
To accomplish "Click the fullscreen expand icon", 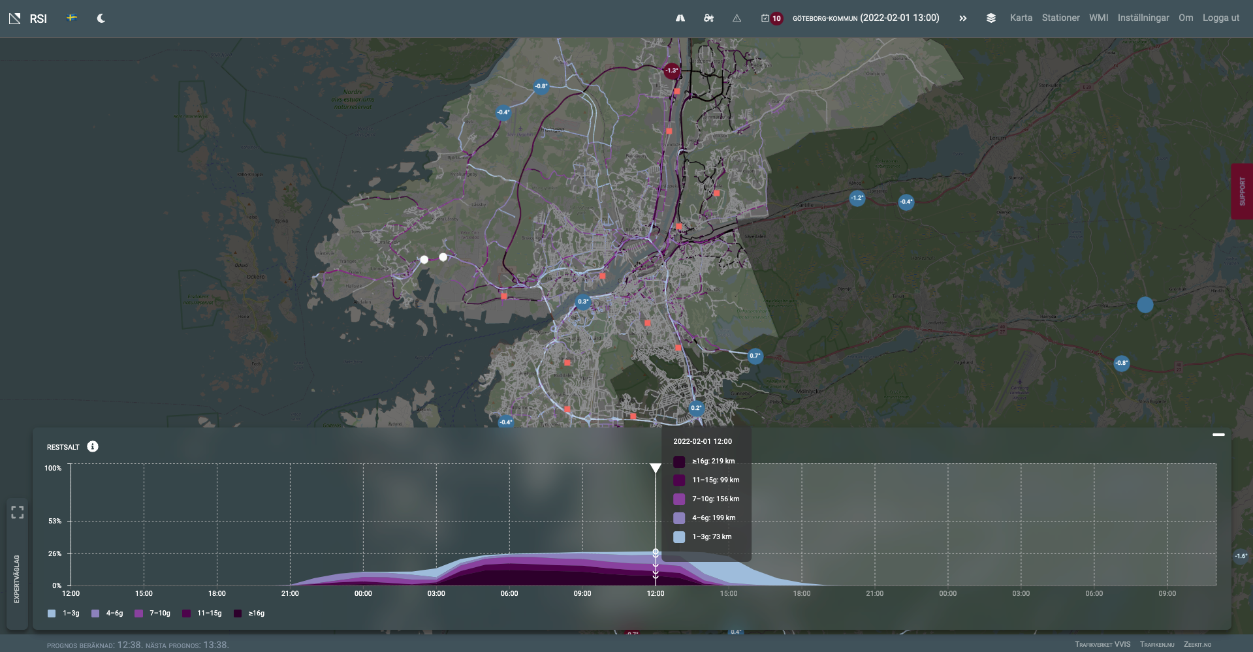I will (18, 512).
